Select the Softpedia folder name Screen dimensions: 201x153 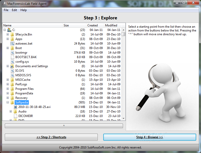coord(22,102)
